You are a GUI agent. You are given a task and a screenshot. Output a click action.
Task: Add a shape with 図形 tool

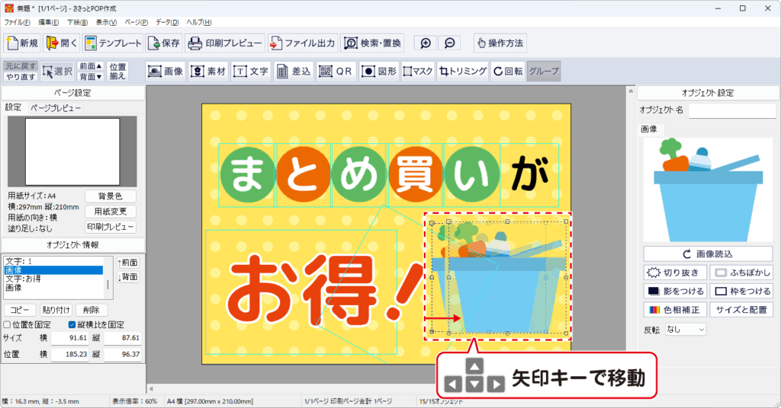tap(378, 72)
